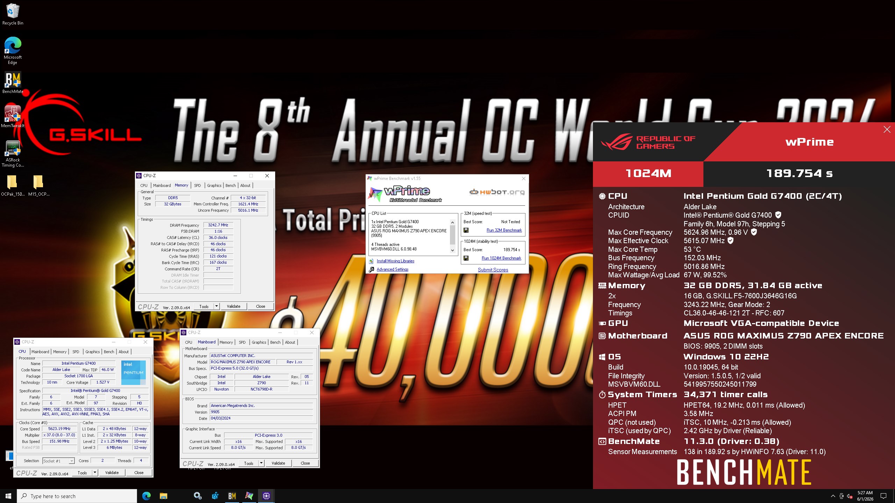Image resolution: width=895 pixels, height=503 pixels.
Task: Open the Socket #1 selection dropdown
Action: pos(58,461)
